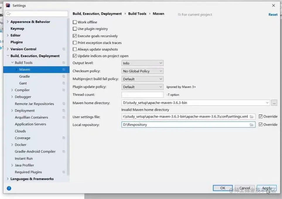The width and height of the screenshot is (282, 199).
Task: Expand the Debugger node
Action: pos(12,97)
